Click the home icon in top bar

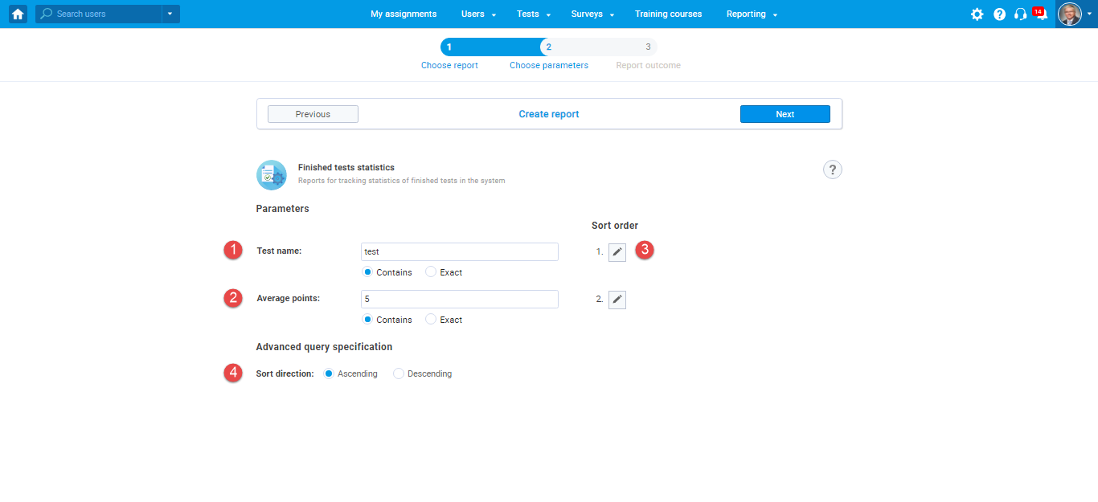18,14
